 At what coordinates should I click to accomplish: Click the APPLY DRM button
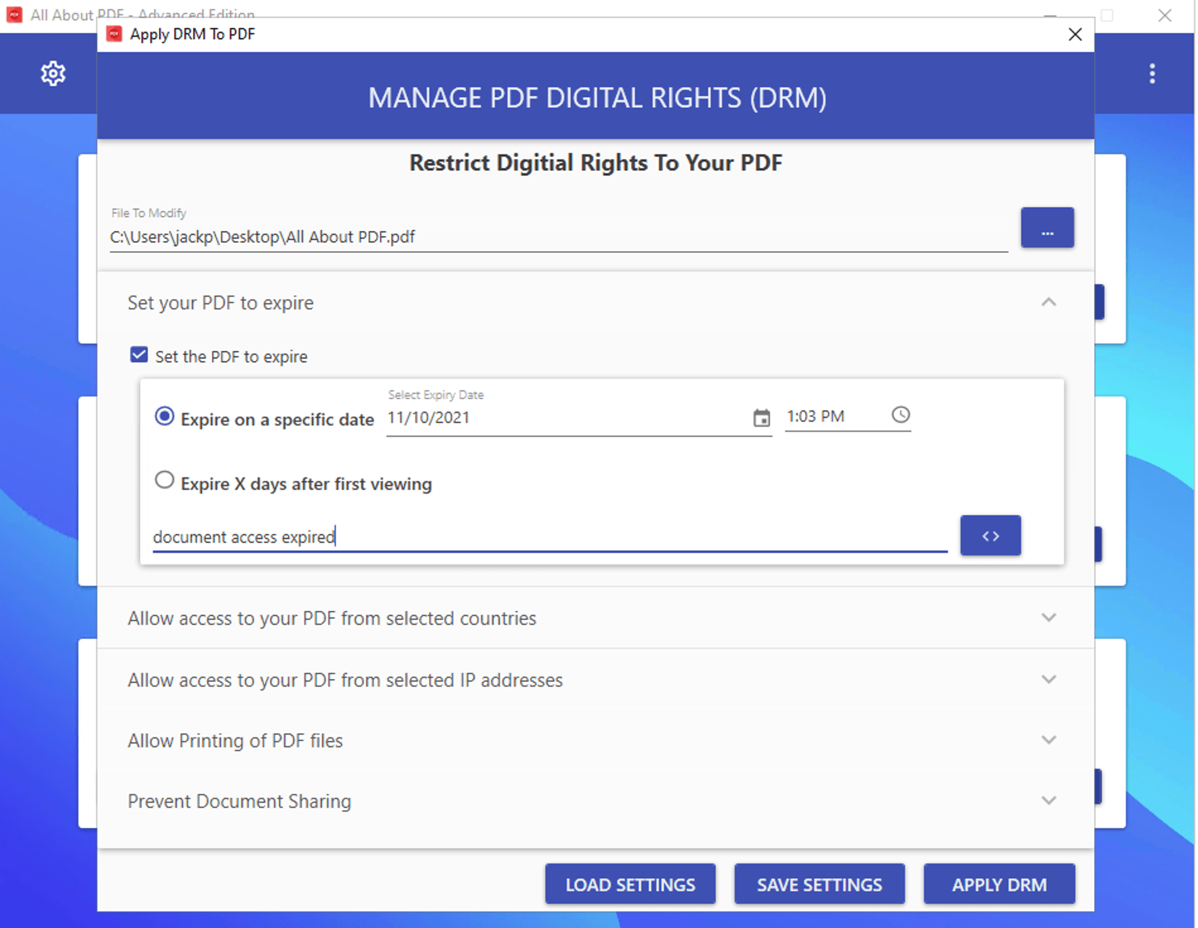click(x=999, y=884)
